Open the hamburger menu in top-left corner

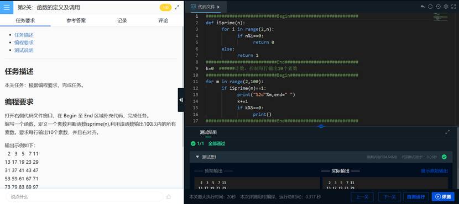tap(7, 7)
